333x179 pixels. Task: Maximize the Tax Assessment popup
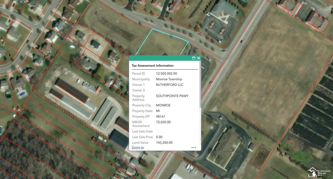coord(194,58)
